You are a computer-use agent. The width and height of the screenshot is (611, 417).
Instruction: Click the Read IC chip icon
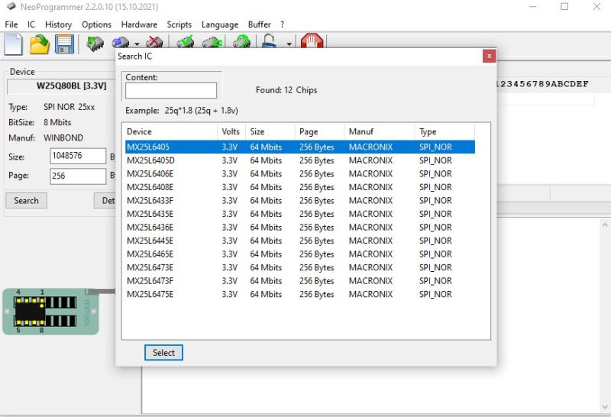click(x=95, y=44)
